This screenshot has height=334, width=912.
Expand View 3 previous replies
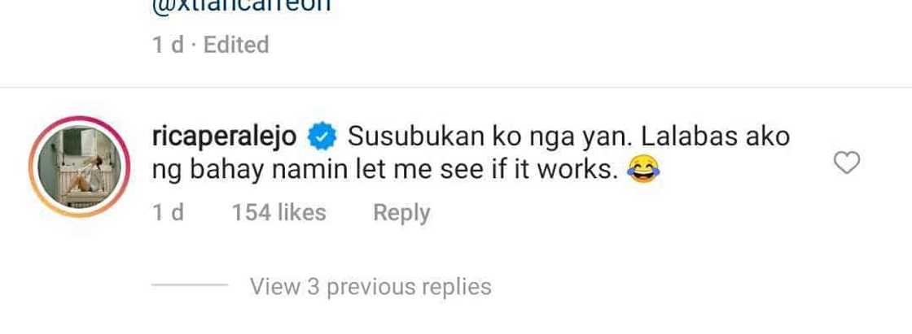[370, 286]
